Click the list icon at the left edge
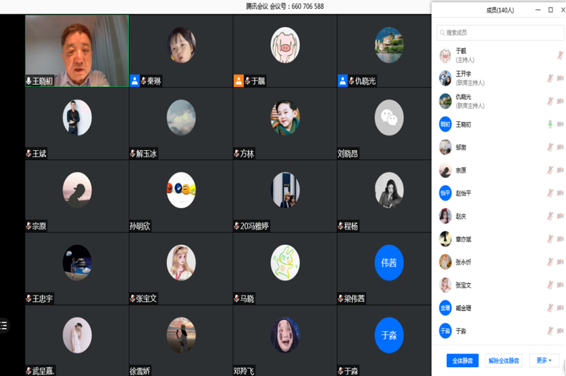 [4, 326]
